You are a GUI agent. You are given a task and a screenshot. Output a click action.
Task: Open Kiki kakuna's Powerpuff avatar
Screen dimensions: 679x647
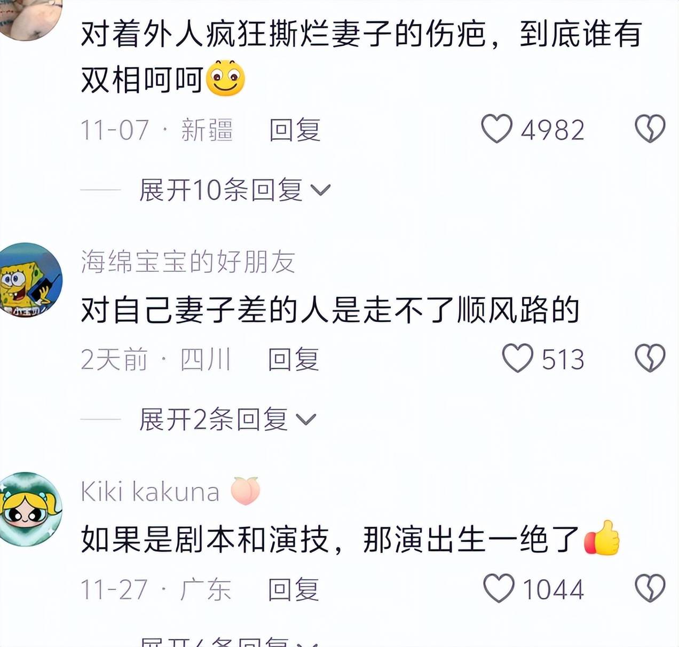point(30,509)
